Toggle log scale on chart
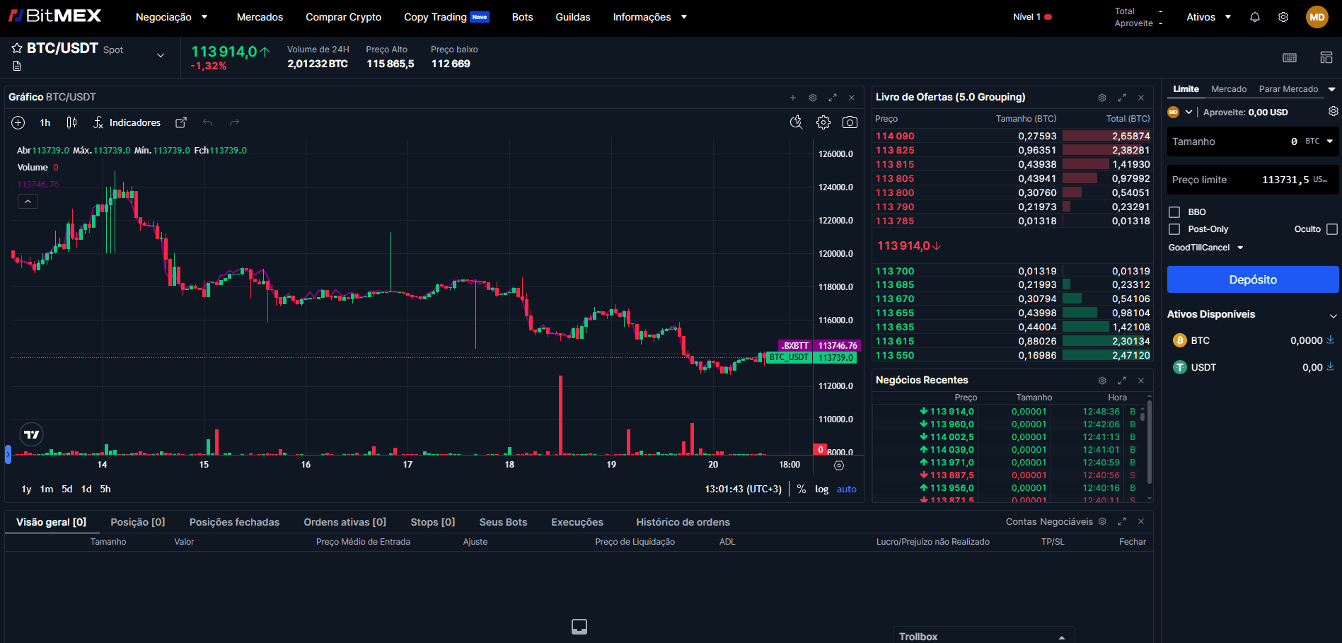 click(x=821, y=489)
